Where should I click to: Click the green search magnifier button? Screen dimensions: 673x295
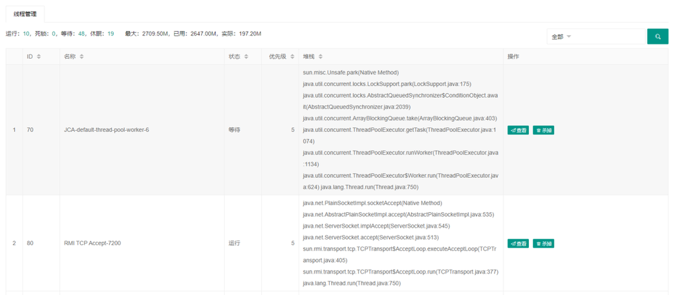pyautogui.click(x=657, y=36)
